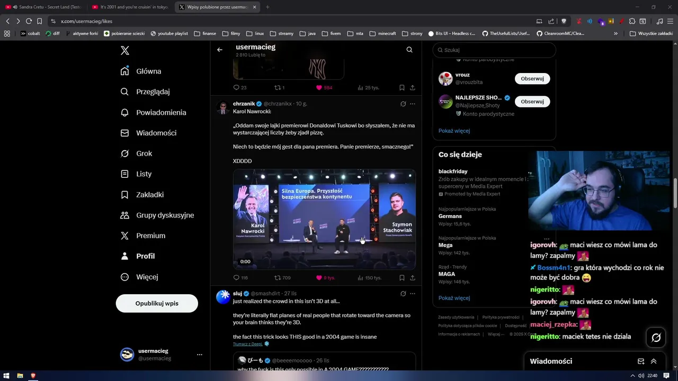678x381 pixels.
Task: Open Grok from the sidebar
Action: tap(136, 153)
